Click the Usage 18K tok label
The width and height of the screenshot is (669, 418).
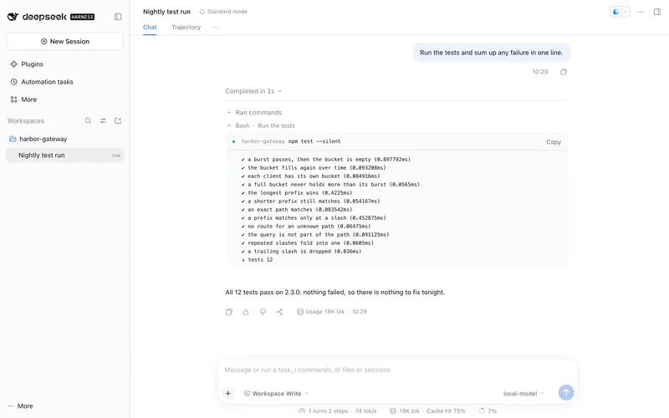[x=321, y=312]
